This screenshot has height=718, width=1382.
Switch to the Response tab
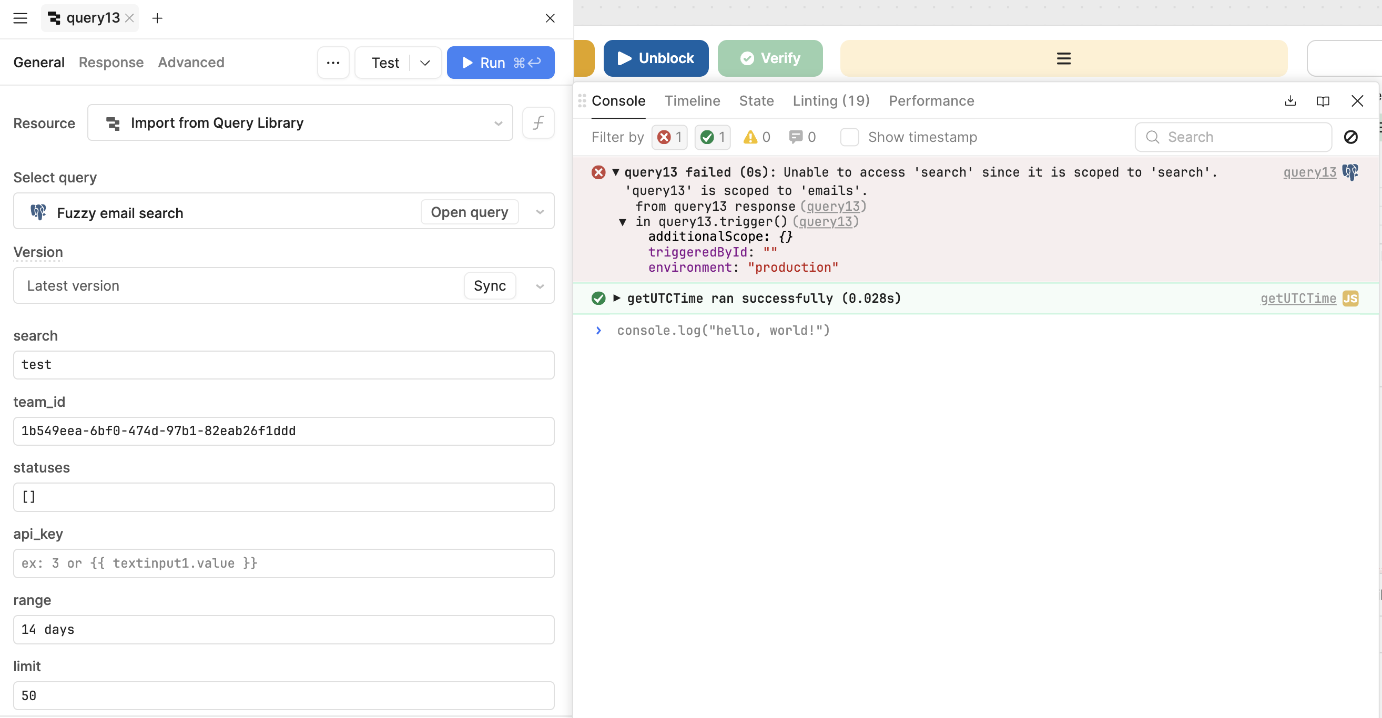pyautogui.click(x=111, y=63)
